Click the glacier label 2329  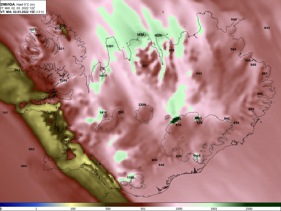(142, 105)
